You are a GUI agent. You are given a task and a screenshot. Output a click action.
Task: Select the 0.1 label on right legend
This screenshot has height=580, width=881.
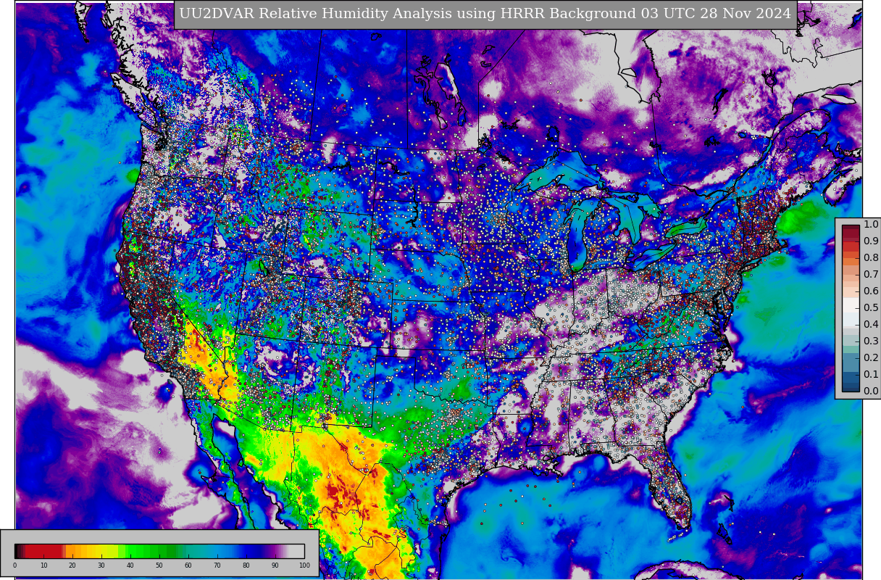tap(871, 374)
